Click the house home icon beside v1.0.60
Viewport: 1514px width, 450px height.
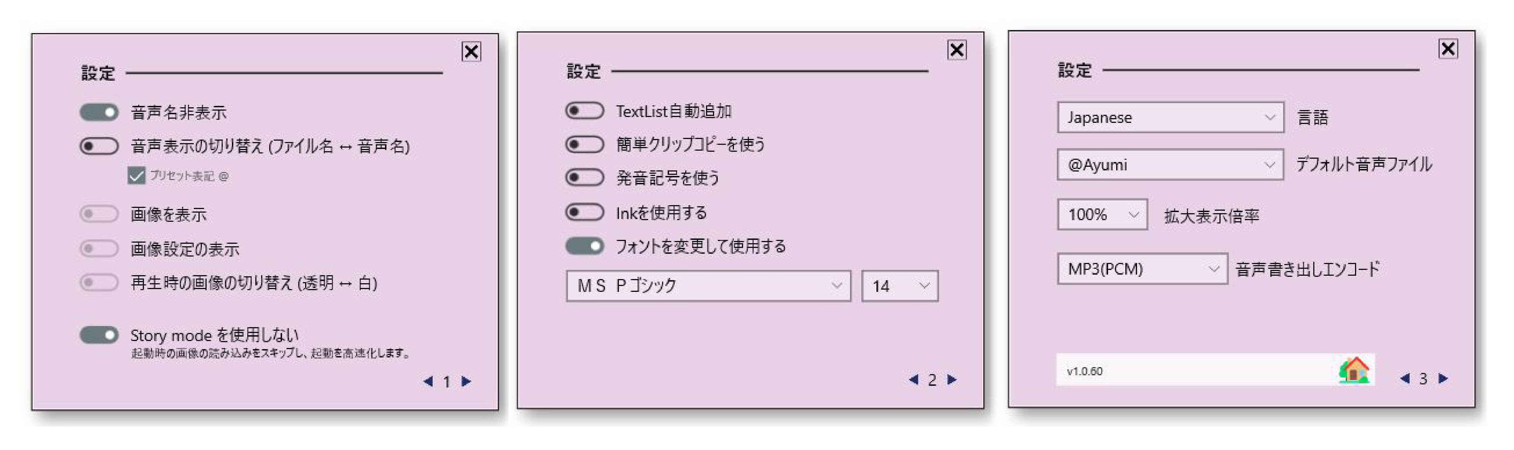point(1354,370)
